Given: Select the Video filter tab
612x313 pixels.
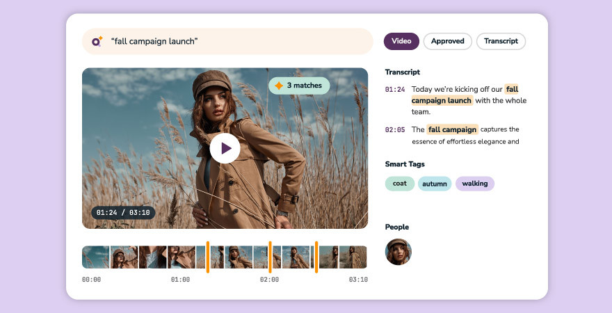Looking at the screenshot, I should (x=401, y=41).
